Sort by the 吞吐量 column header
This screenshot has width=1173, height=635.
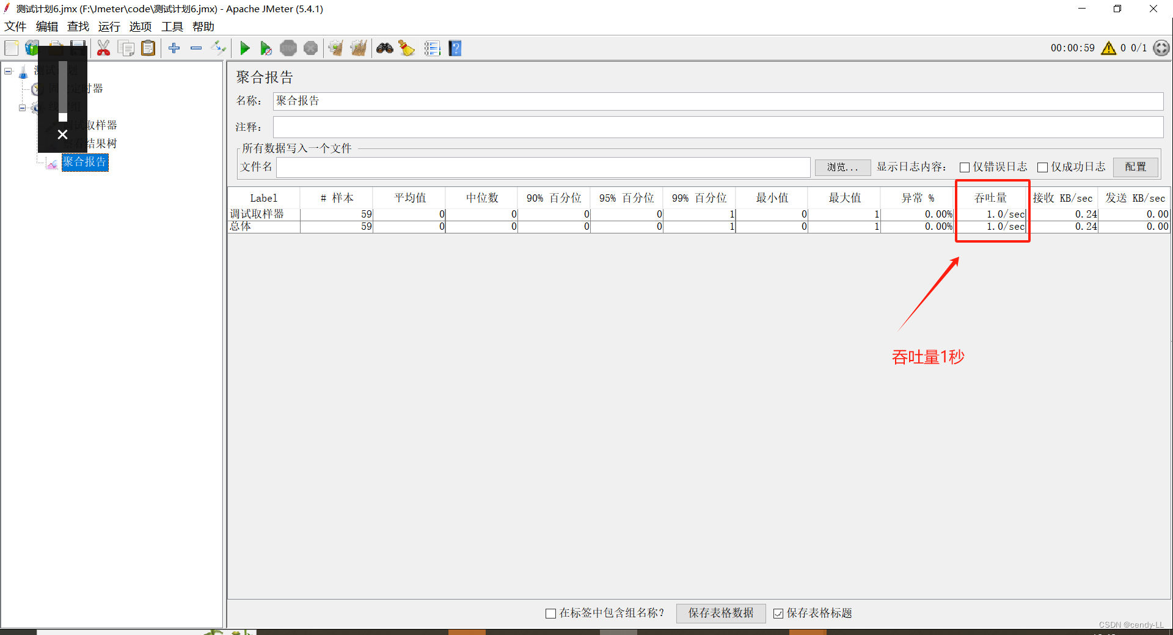coord(990,198)
